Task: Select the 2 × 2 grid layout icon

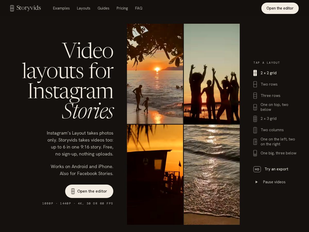Action: coord(255,73)
